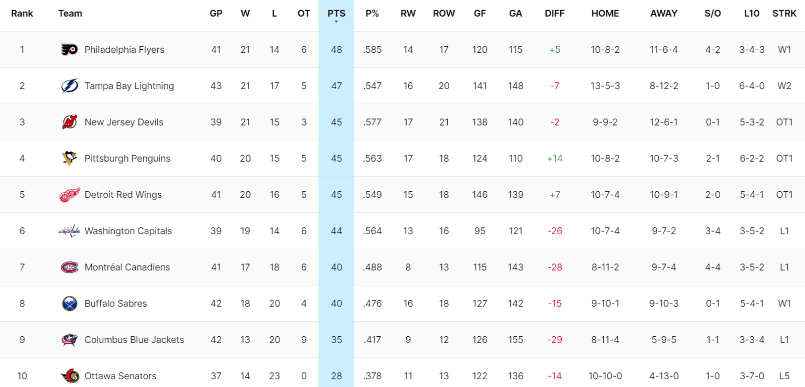This screenshot has width=805, height=387.
Task: Click the New Jersey Devils logo
Action: click(x=69, y=122)
